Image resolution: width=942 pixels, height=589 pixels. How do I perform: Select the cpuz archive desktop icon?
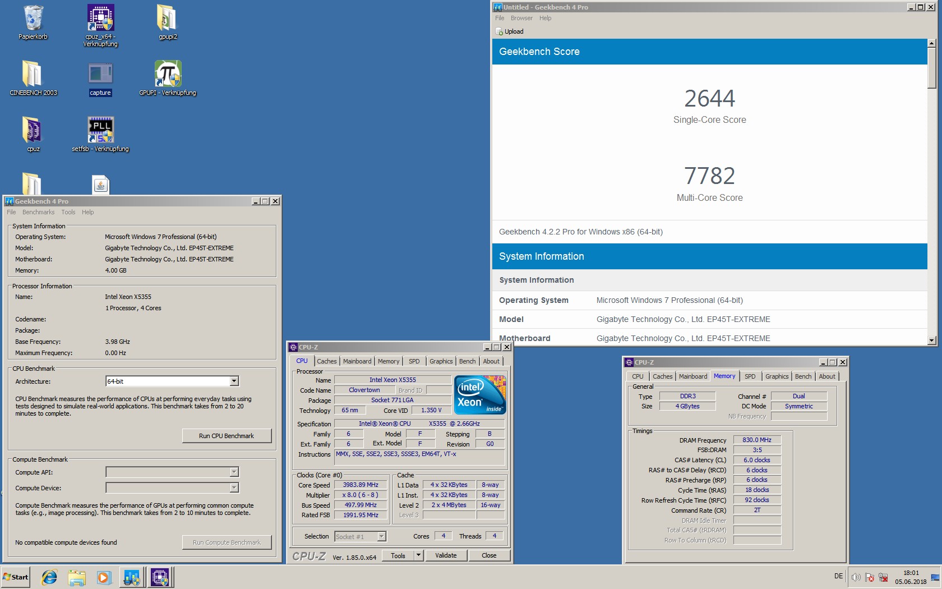pos(33,135)
